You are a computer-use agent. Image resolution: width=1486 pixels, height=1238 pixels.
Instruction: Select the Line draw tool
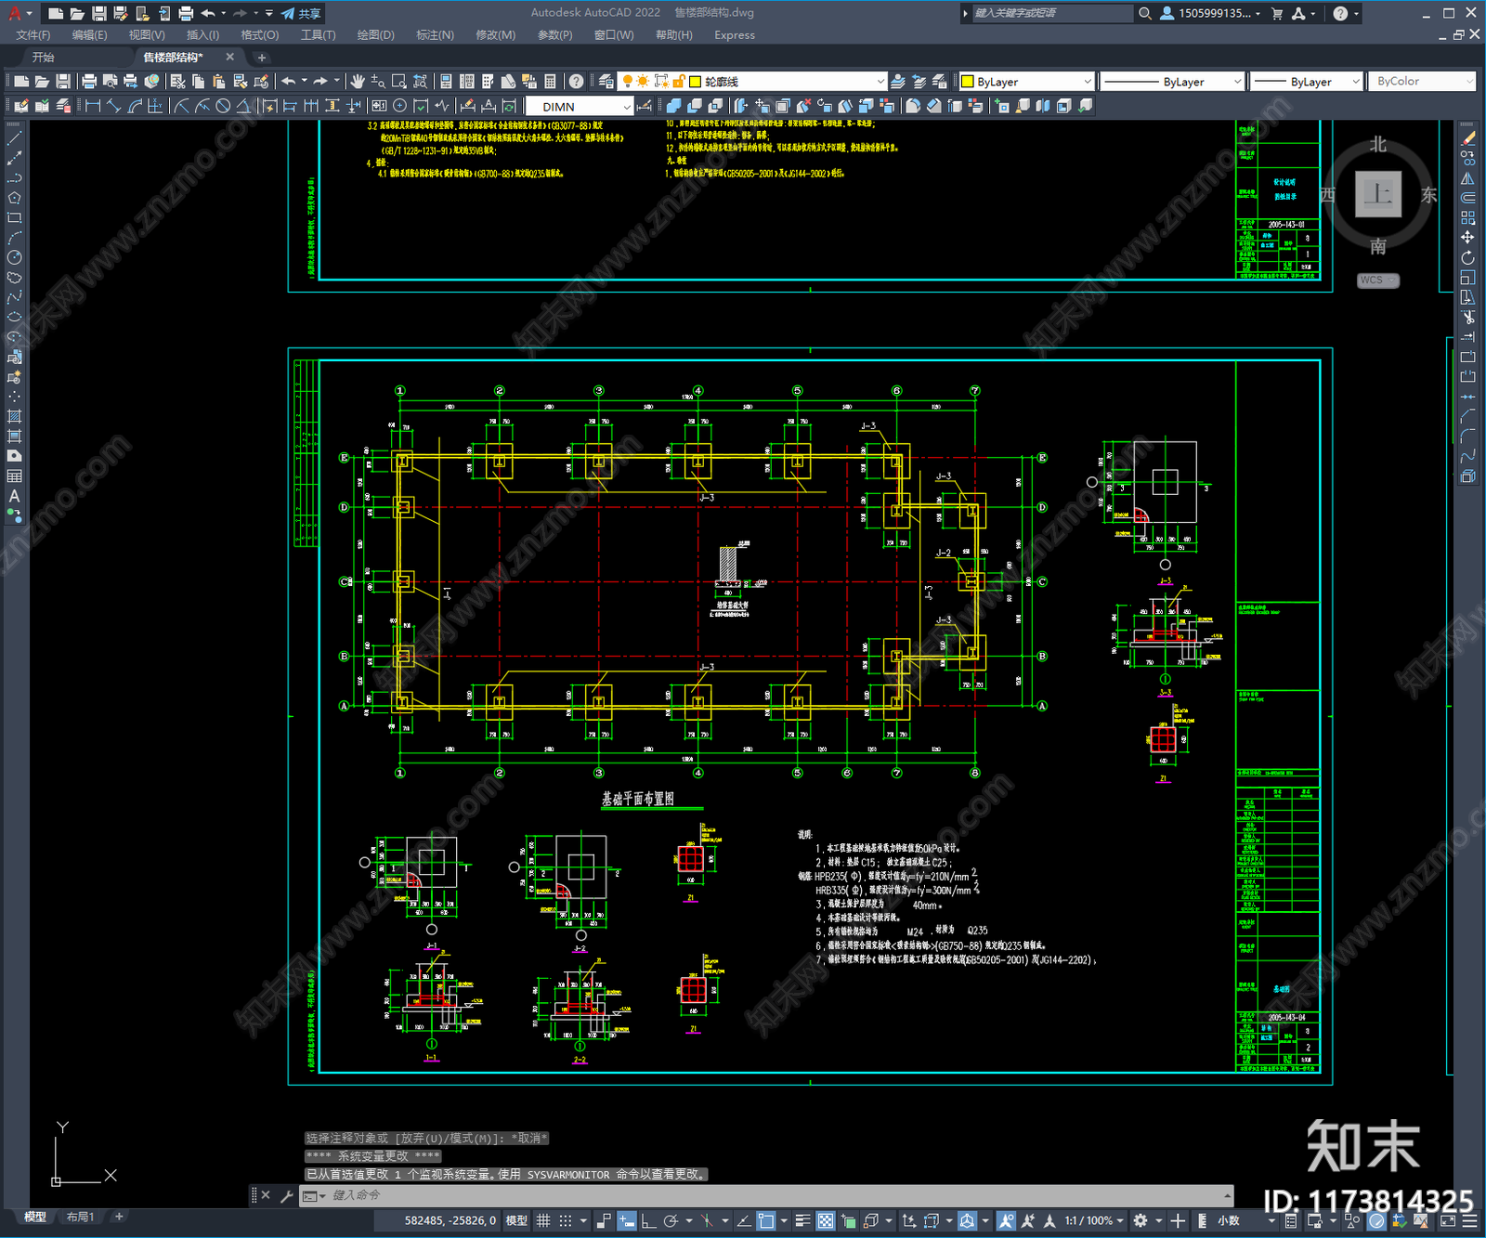(x=14, y=137)
